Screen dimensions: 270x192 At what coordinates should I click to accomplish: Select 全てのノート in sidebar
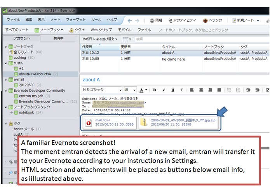click(24, 52)
